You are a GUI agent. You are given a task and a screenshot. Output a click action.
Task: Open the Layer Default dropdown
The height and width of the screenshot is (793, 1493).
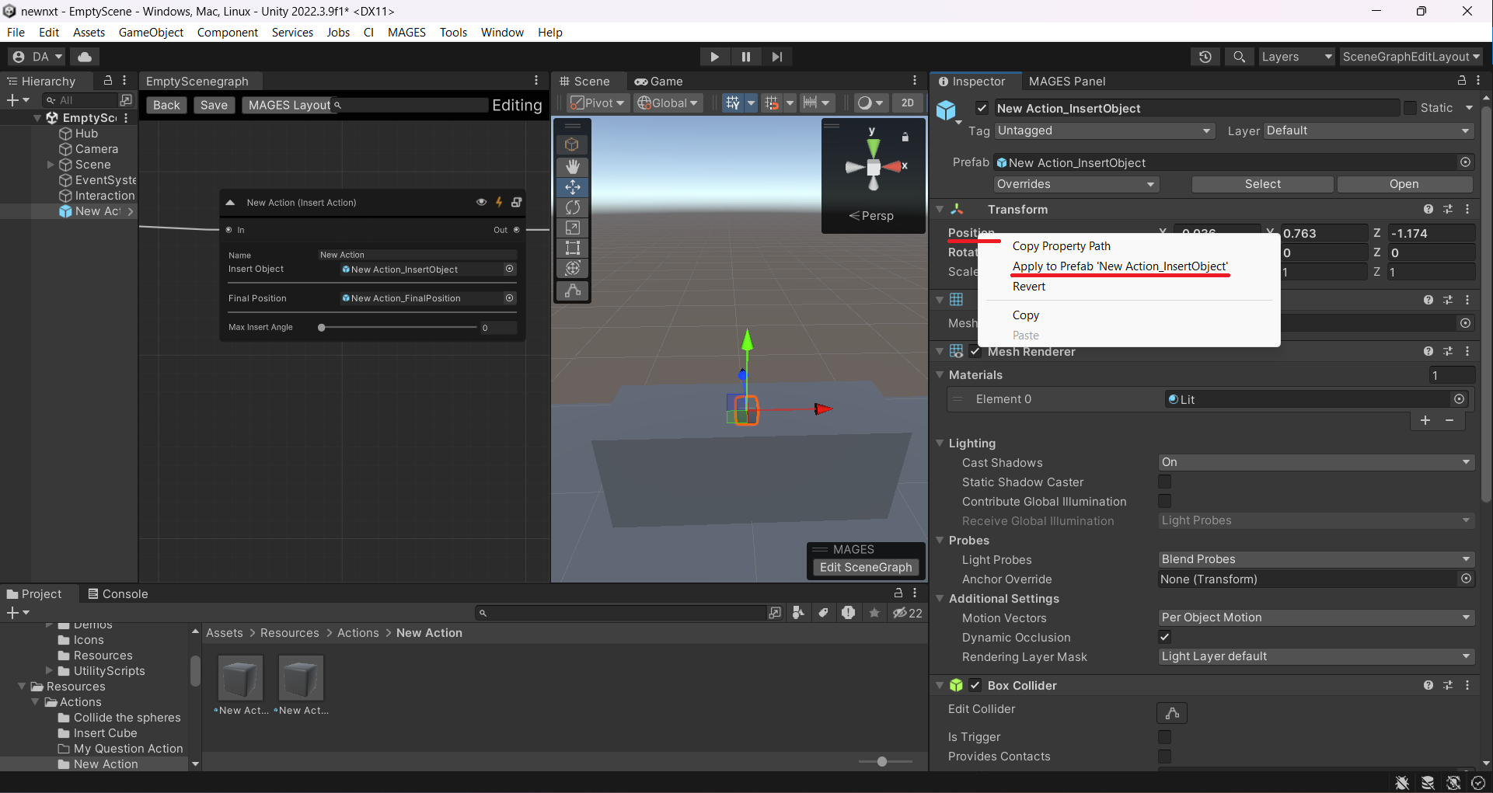(1369, 130)
